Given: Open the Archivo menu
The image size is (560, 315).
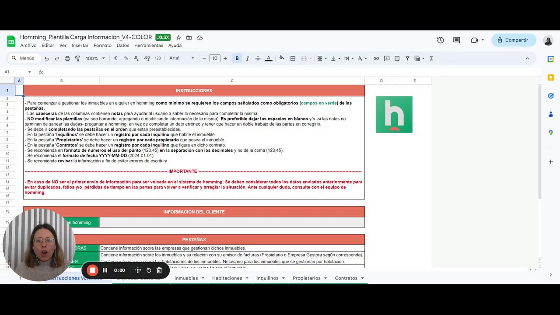Looking at the screenshot, I should 28,45.
